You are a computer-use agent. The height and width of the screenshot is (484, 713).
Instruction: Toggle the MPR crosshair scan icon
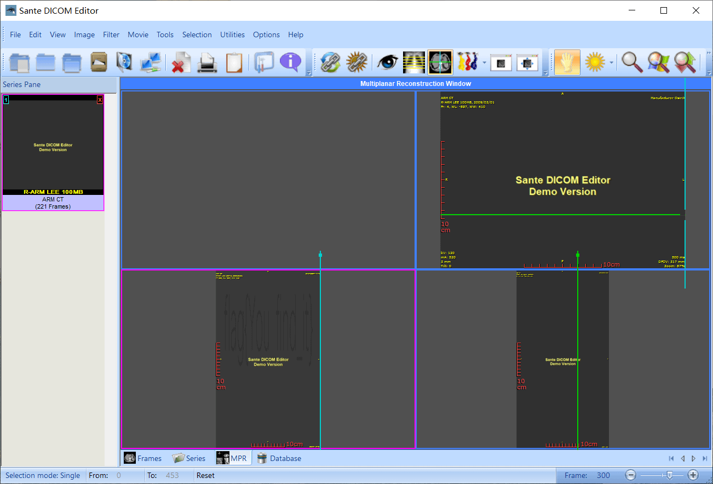pyautogui.click(x=440, y=62)
